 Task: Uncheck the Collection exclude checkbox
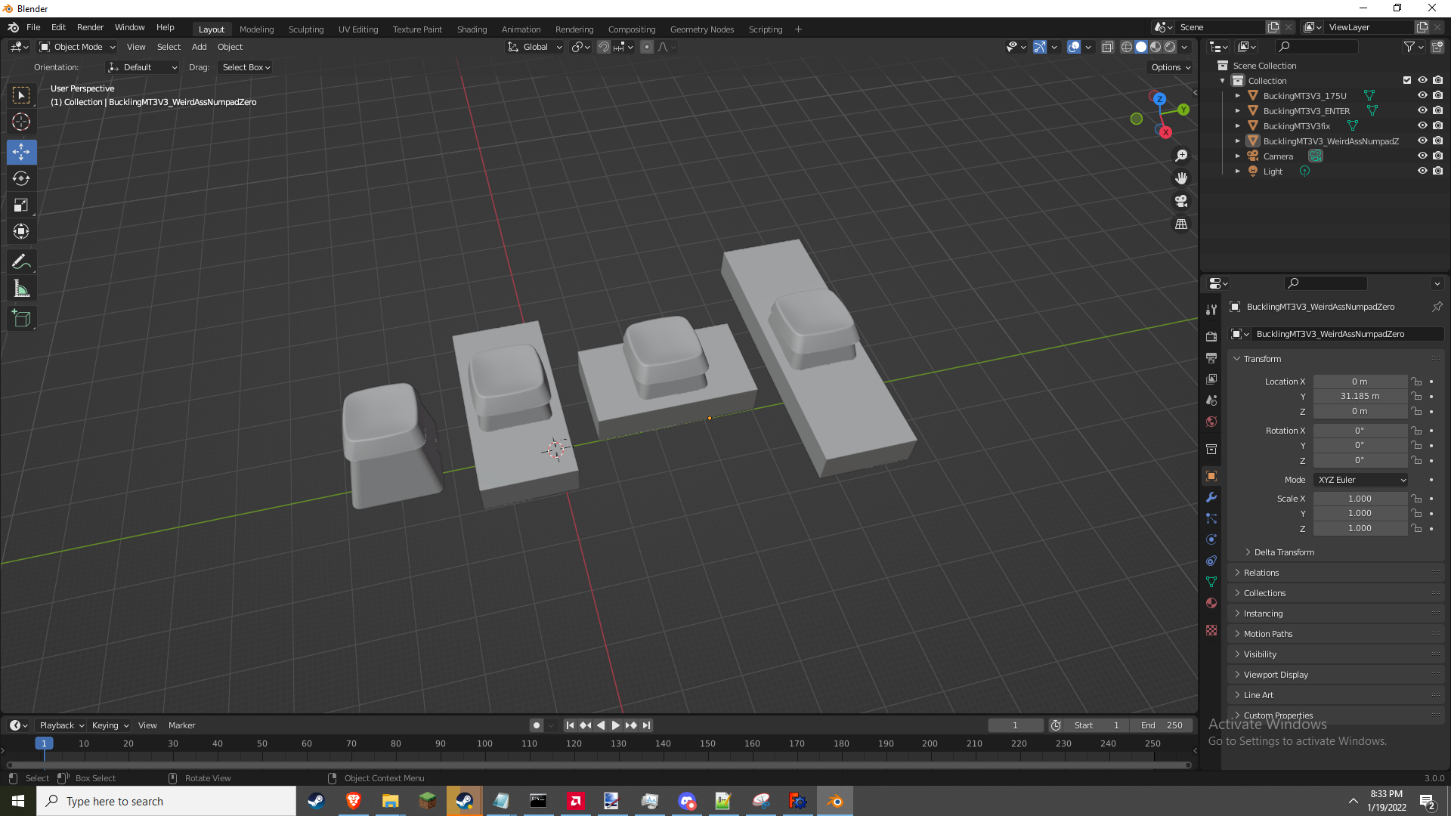(x=1406, y=81)
